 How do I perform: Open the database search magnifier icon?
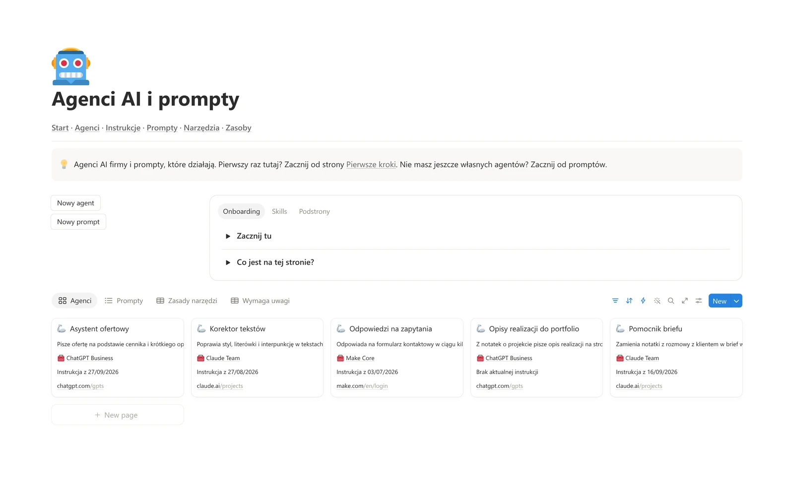[x=671, y=301]
